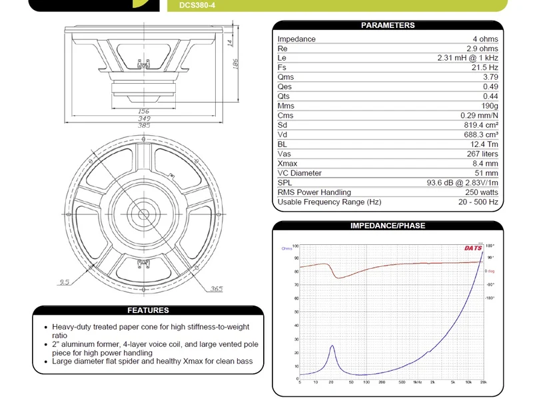Click the "4 ohms" Impedance value
The width and height of the screenshot is (533, 404).
tap(486, 39)
